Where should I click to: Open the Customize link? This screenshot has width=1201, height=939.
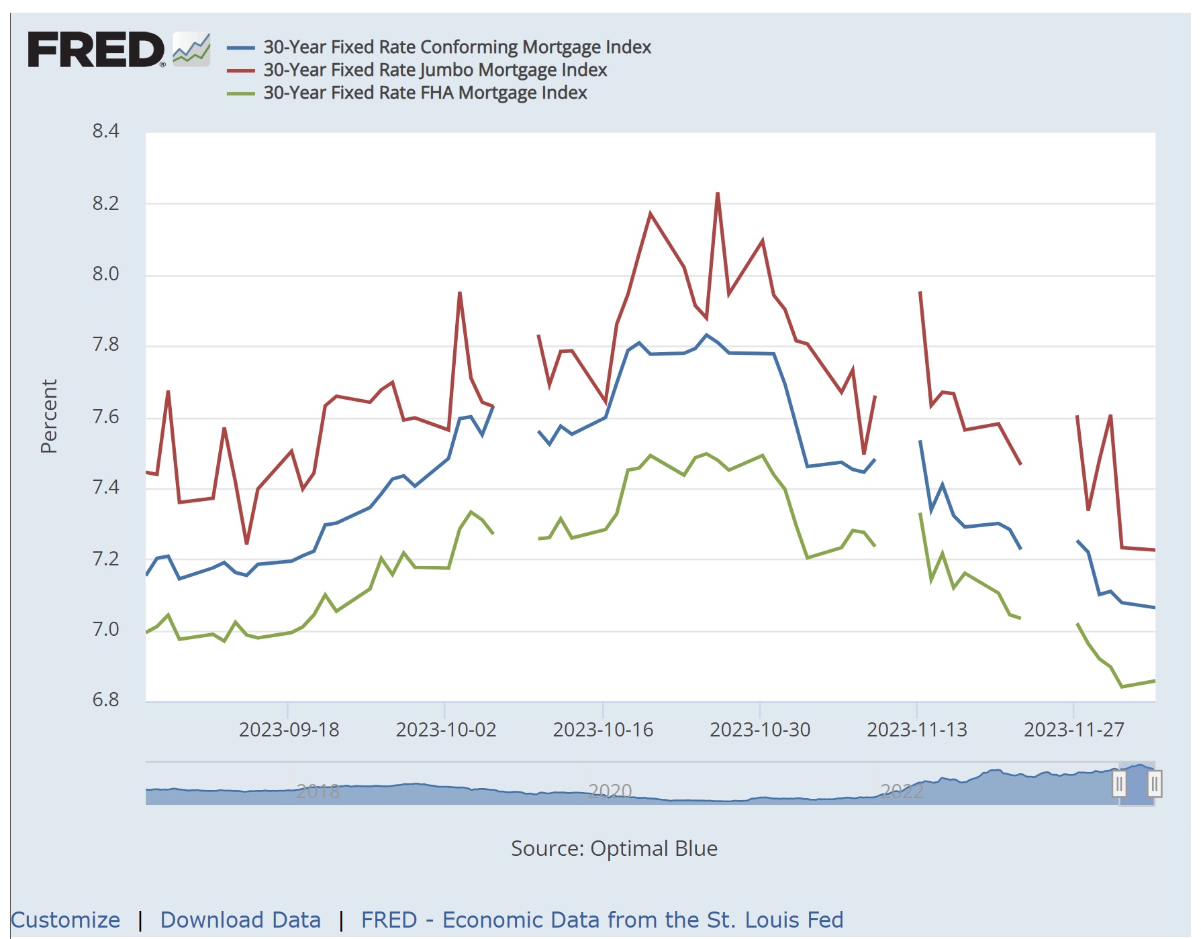pyautogui.click(x=66, y=920)
